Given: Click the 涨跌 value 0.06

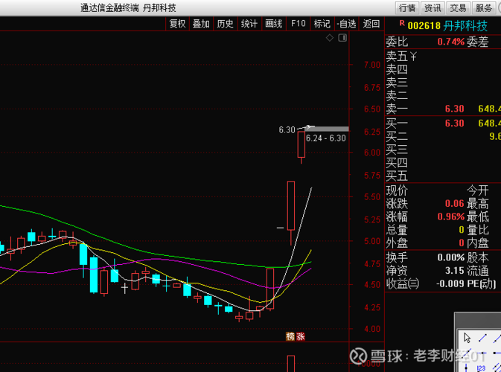Looking at the screenshot, I should (x=454, y=203).
